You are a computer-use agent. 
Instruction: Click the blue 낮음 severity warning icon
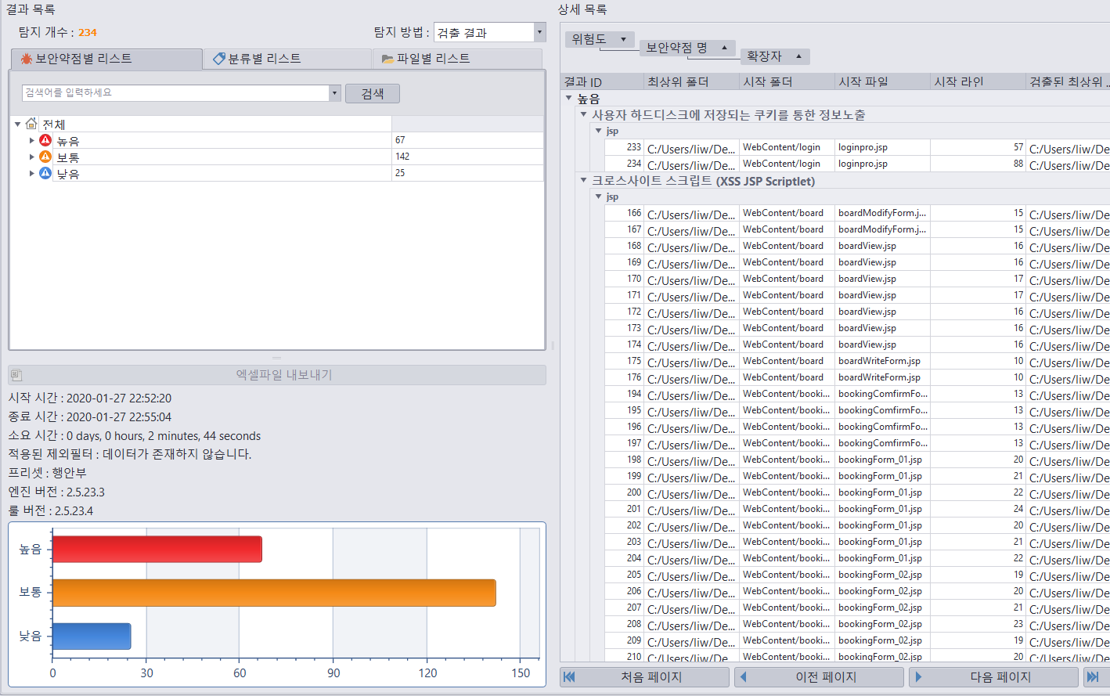pos(45,173)
